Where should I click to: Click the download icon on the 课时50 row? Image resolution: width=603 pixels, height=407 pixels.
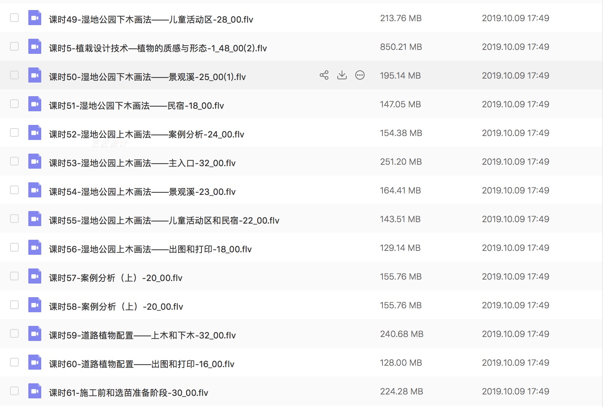(x=342, y=75)
